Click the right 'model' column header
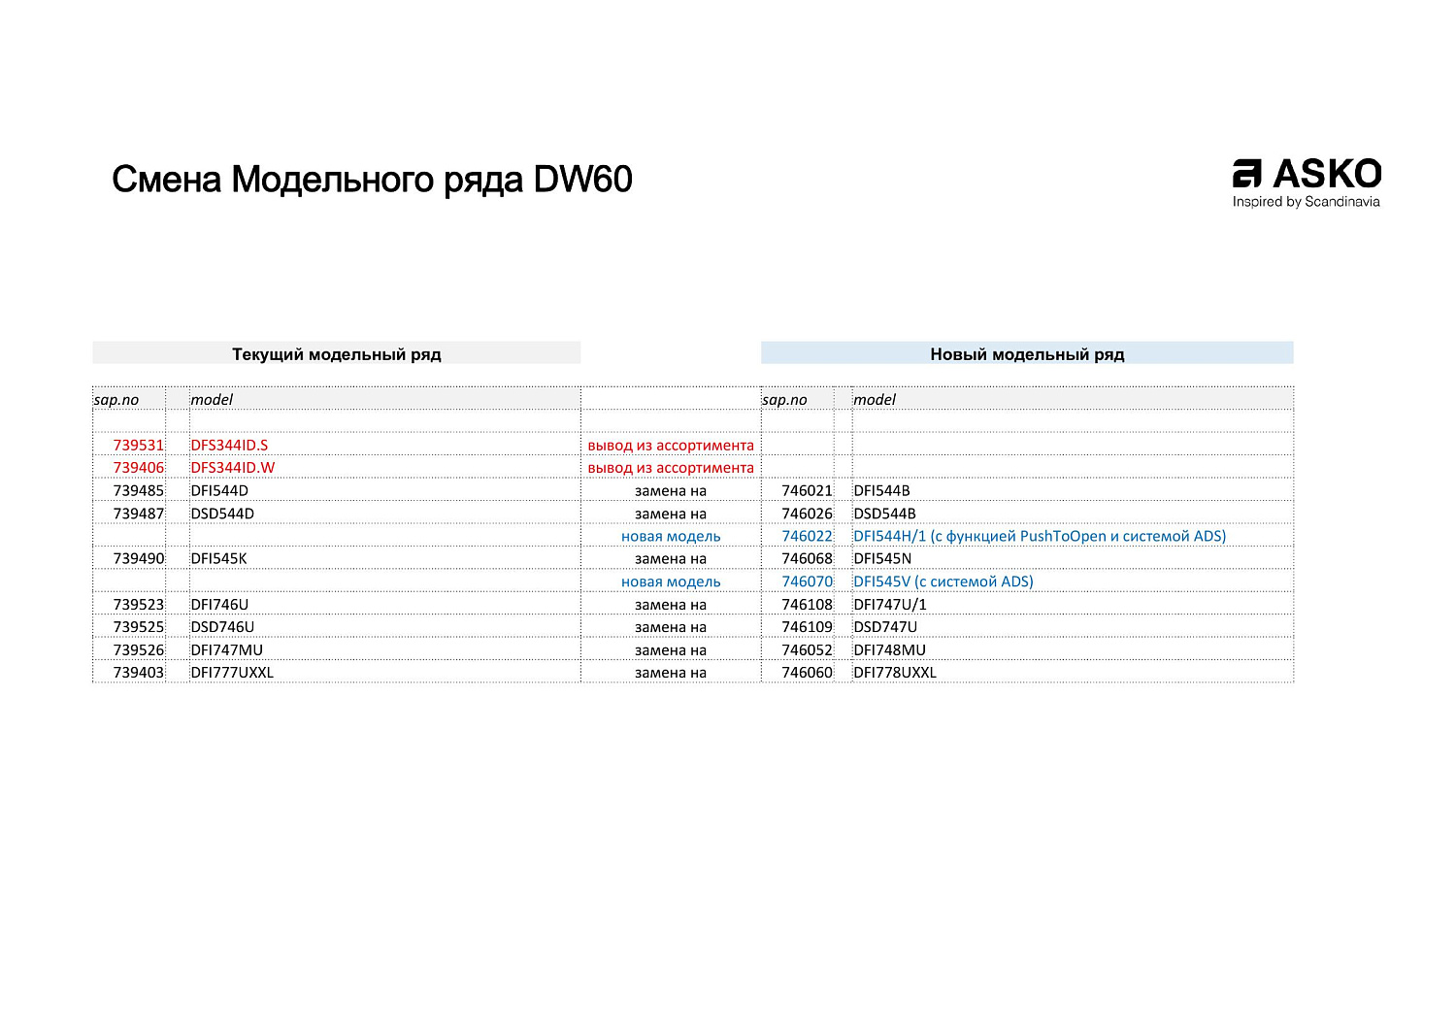Image resolution: width=1456 pixels, height=1030 pixels. pyautogui.click(x=874, y=400)
